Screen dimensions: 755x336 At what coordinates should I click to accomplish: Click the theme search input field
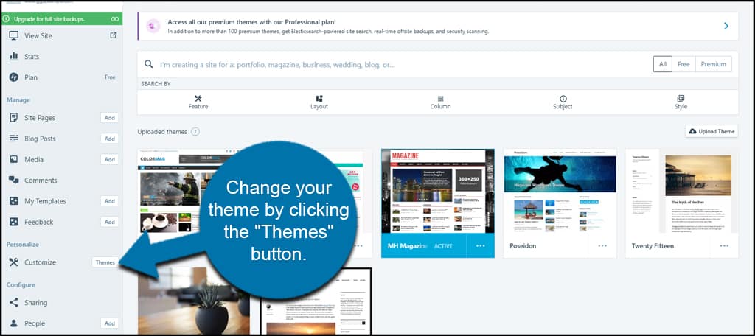point(402,64)
